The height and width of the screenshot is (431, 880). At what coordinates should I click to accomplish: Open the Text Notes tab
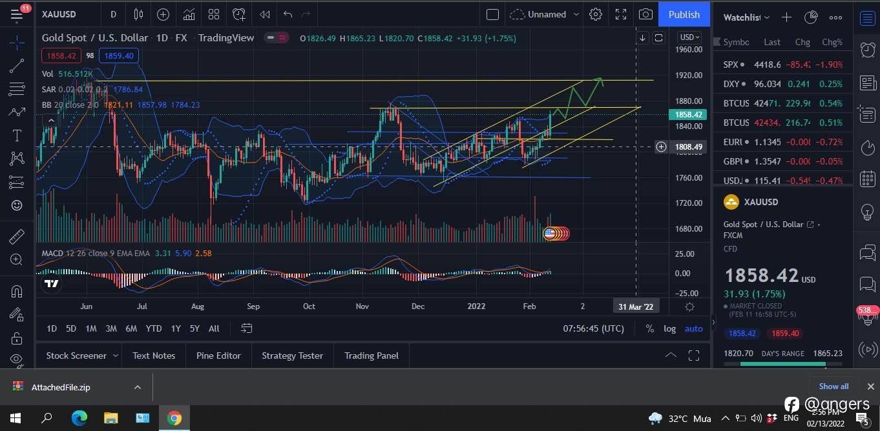[x=154, y=356]
